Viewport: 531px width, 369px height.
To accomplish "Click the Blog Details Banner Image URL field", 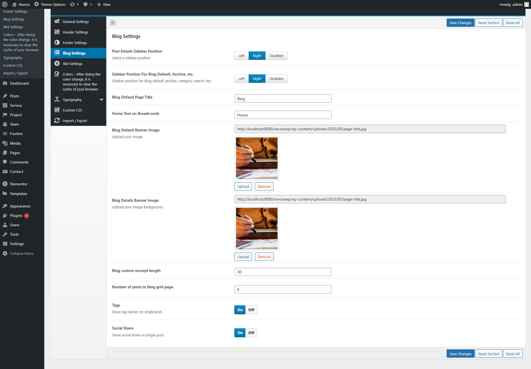I will coord(370,199).
